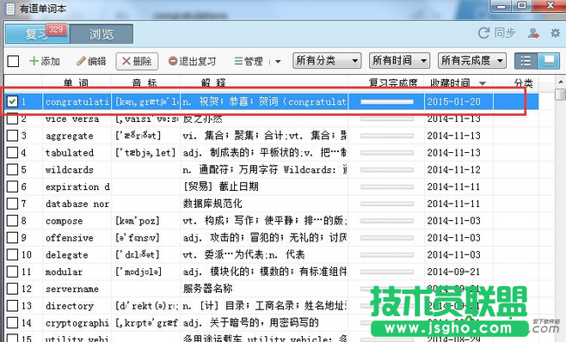Screen dimensions: 566x342
Task: Click the definition '服务器名称'
Action: pos(207,289)
